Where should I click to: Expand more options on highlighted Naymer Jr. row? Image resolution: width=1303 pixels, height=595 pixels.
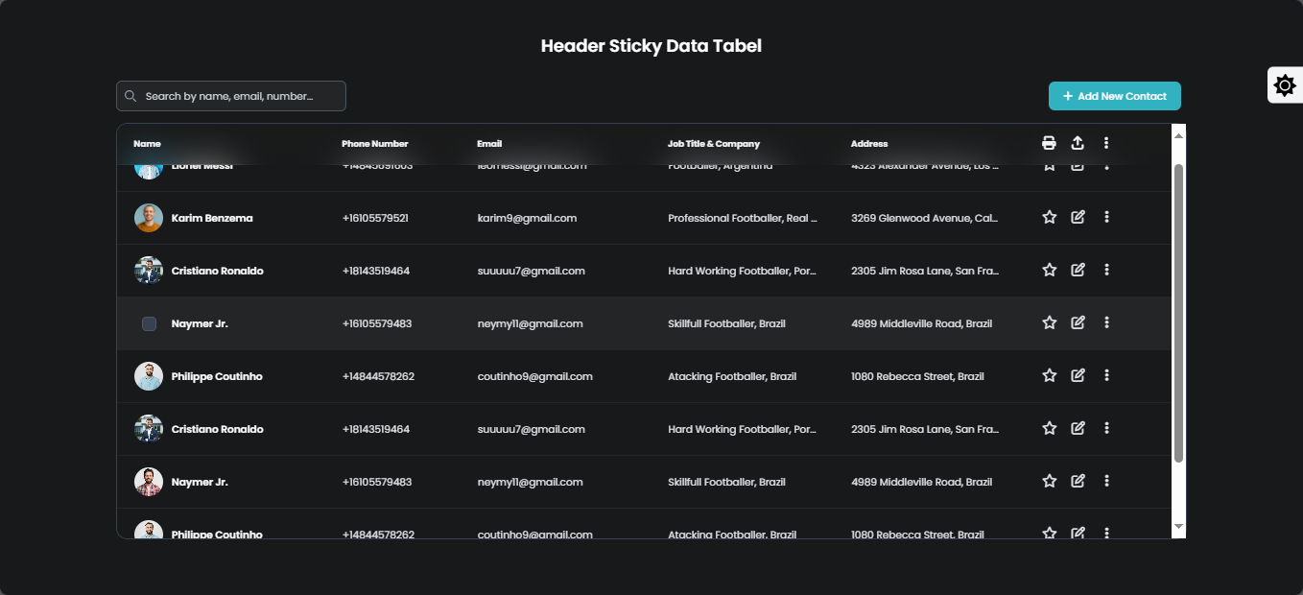coord(1106,322)
